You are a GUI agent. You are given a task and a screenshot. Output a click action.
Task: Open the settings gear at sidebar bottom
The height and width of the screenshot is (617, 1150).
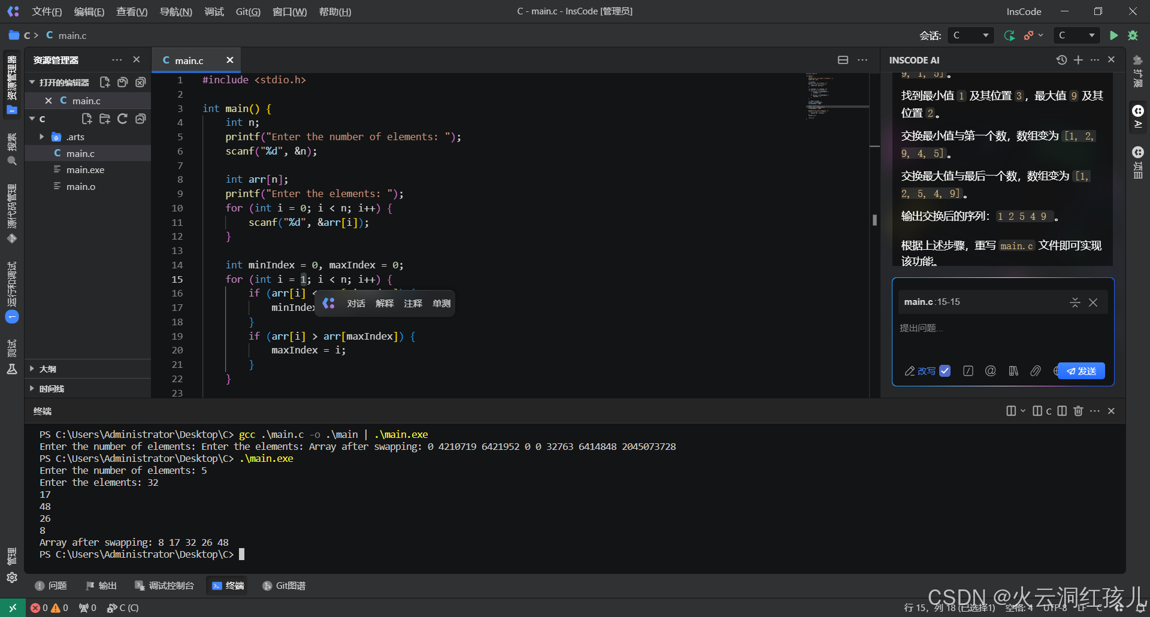(12, 577)
